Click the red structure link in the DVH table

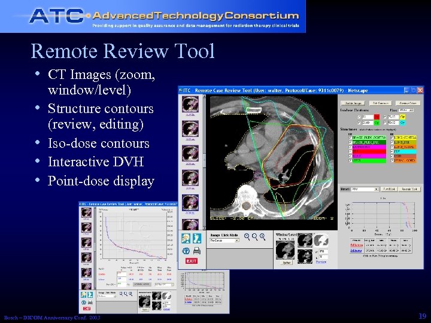coord(356,245)
